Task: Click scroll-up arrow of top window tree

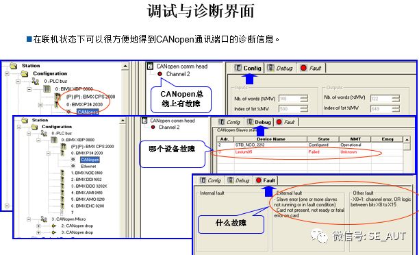Action: [x=125, y=66]
